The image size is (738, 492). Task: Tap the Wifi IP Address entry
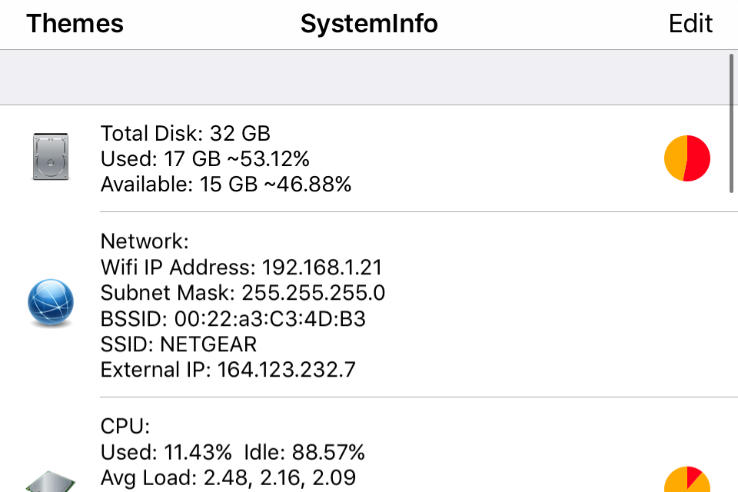point(241,267)
